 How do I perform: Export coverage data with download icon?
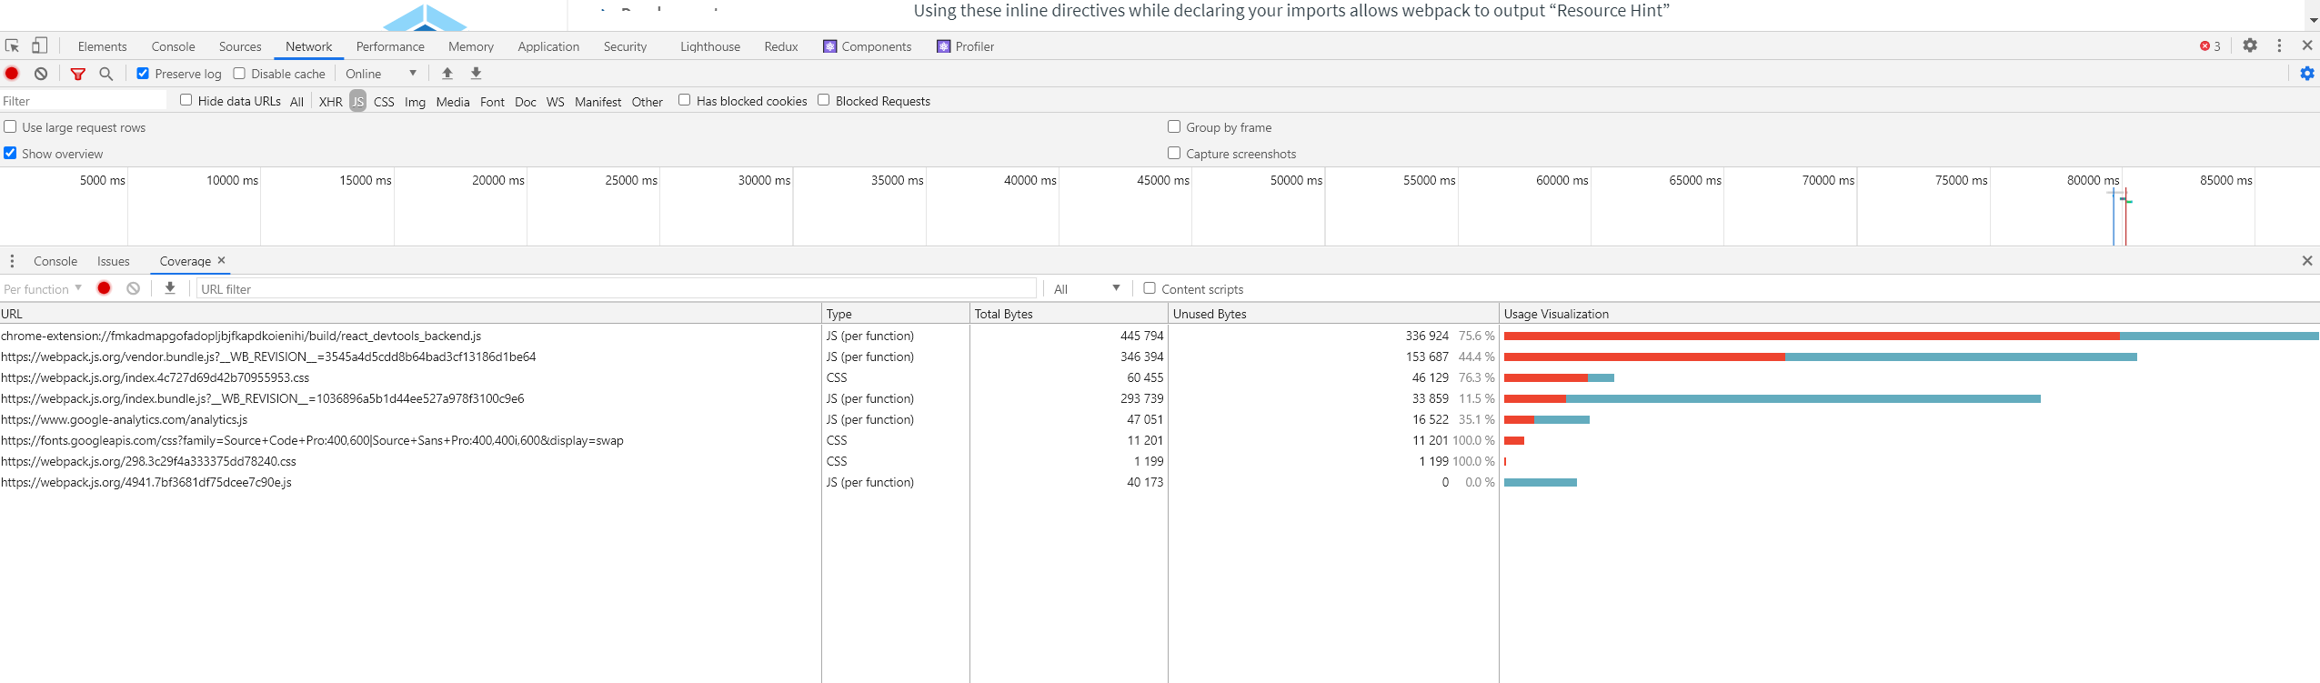170,288
